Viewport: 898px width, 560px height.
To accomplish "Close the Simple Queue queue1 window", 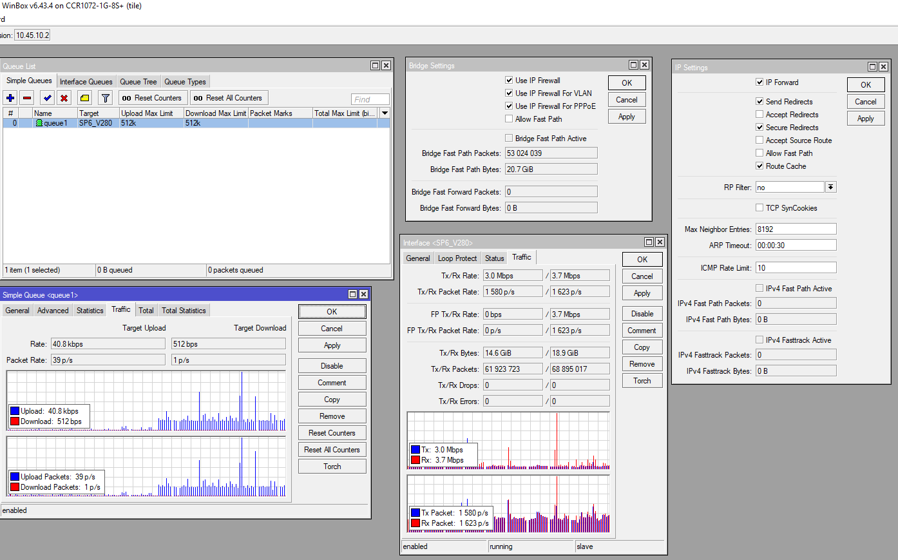I will point(363,294).
